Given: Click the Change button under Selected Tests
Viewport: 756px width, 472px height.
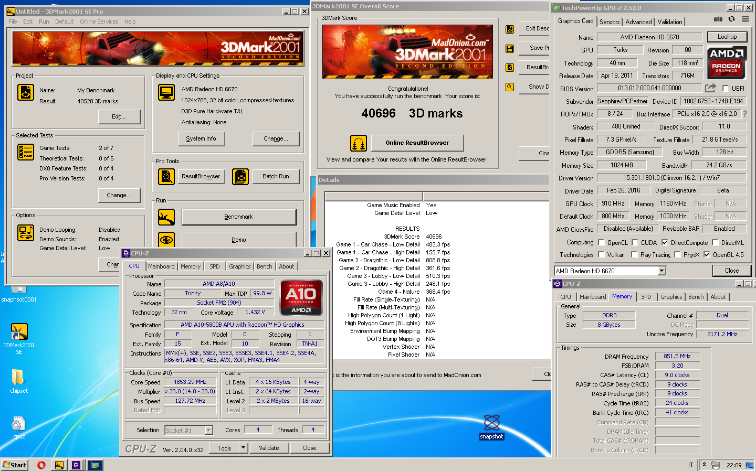Looking at the screenshot, I should tap(119, 195).
